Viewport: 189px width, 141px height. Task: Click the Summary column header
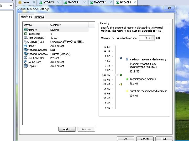tap(69, 25)
